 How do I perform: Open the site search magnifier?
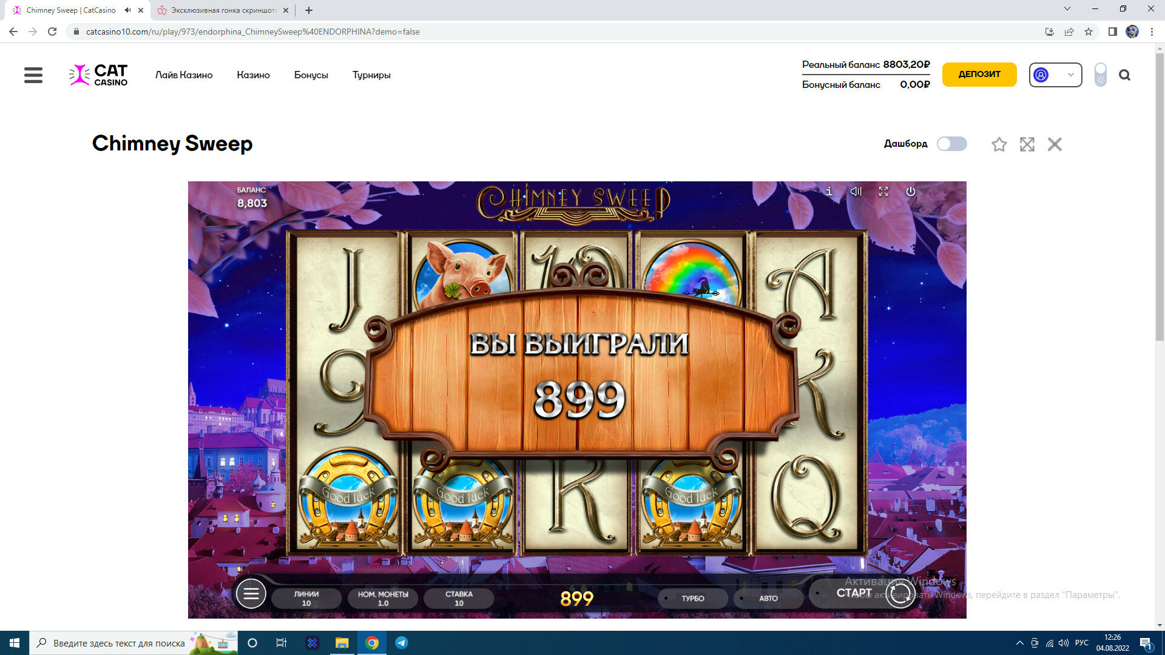[x=1124, y=75]
